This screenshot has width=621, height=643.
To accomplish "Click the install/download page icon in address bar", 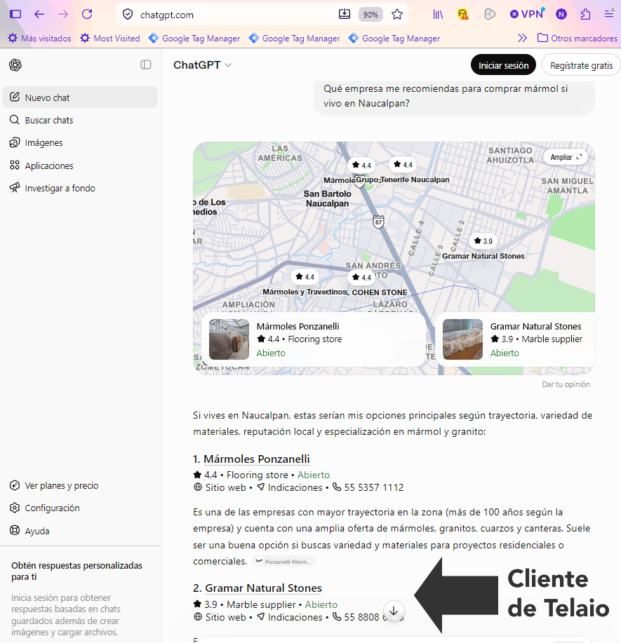I will pyautogui.click(x=345, y=14).
